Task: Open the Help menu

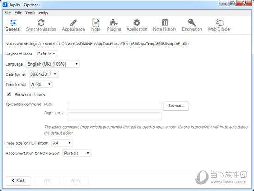Action: click(x=43, y=13)
